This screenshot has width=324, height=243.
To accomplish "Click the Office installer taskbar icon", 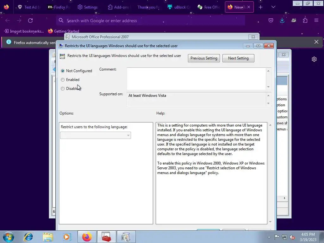I will click(x=126, y=237).
